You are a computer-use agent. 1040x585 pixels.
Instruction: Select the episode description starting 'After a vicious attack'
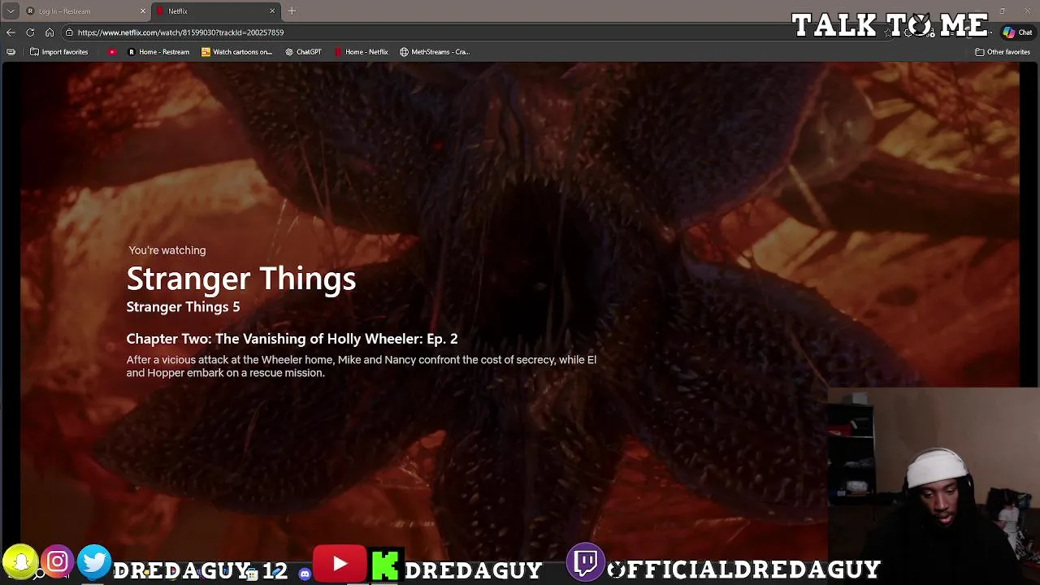pyautogui.click(x=362, y=366)
